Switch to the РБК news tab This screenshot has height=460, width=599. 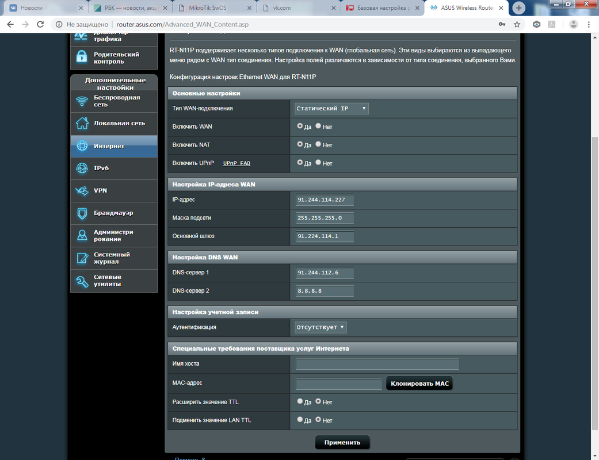pyautogui.click(x=130, y=7)
